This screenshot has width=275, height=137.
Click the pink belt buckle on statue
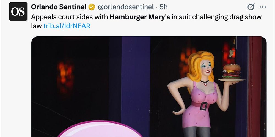(204, 106)
